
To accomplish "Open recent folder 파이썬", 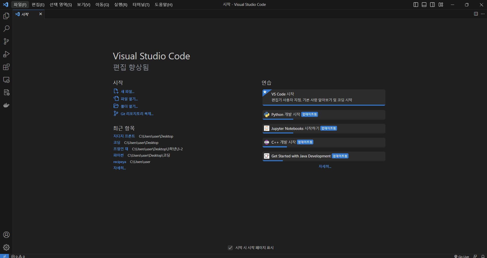I will (x=119, y=155).
